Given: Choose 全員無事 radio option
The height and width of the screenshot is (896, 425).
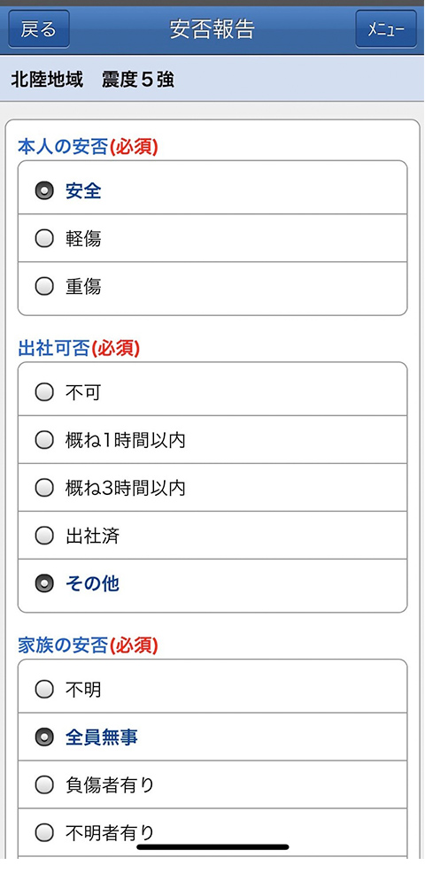Looking at the screenshot, I should 212,738.
